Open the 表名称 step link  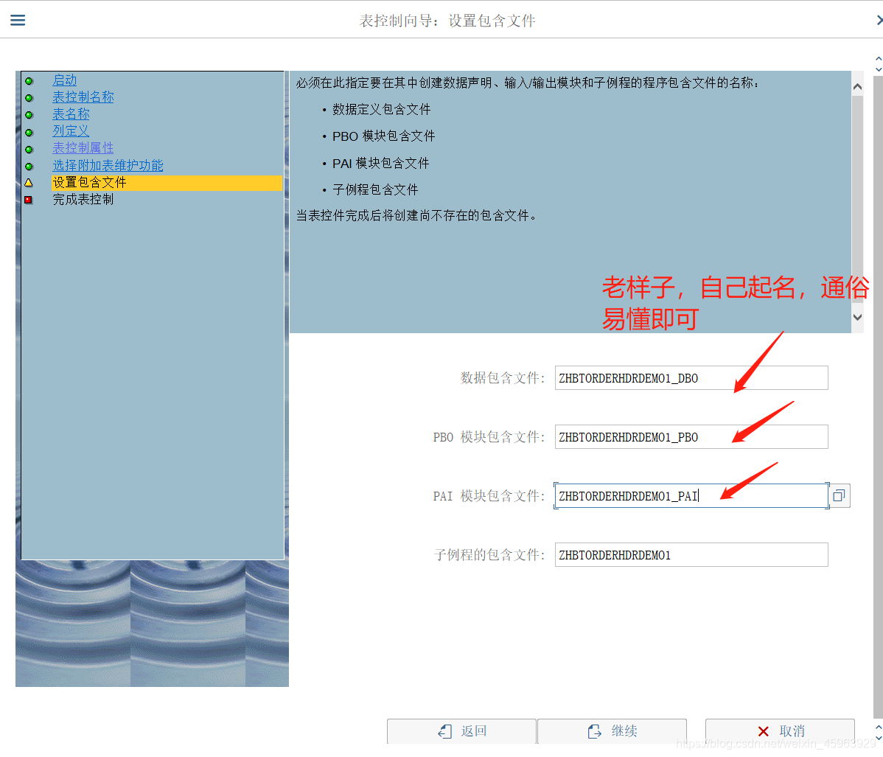[x=71, y=114]
